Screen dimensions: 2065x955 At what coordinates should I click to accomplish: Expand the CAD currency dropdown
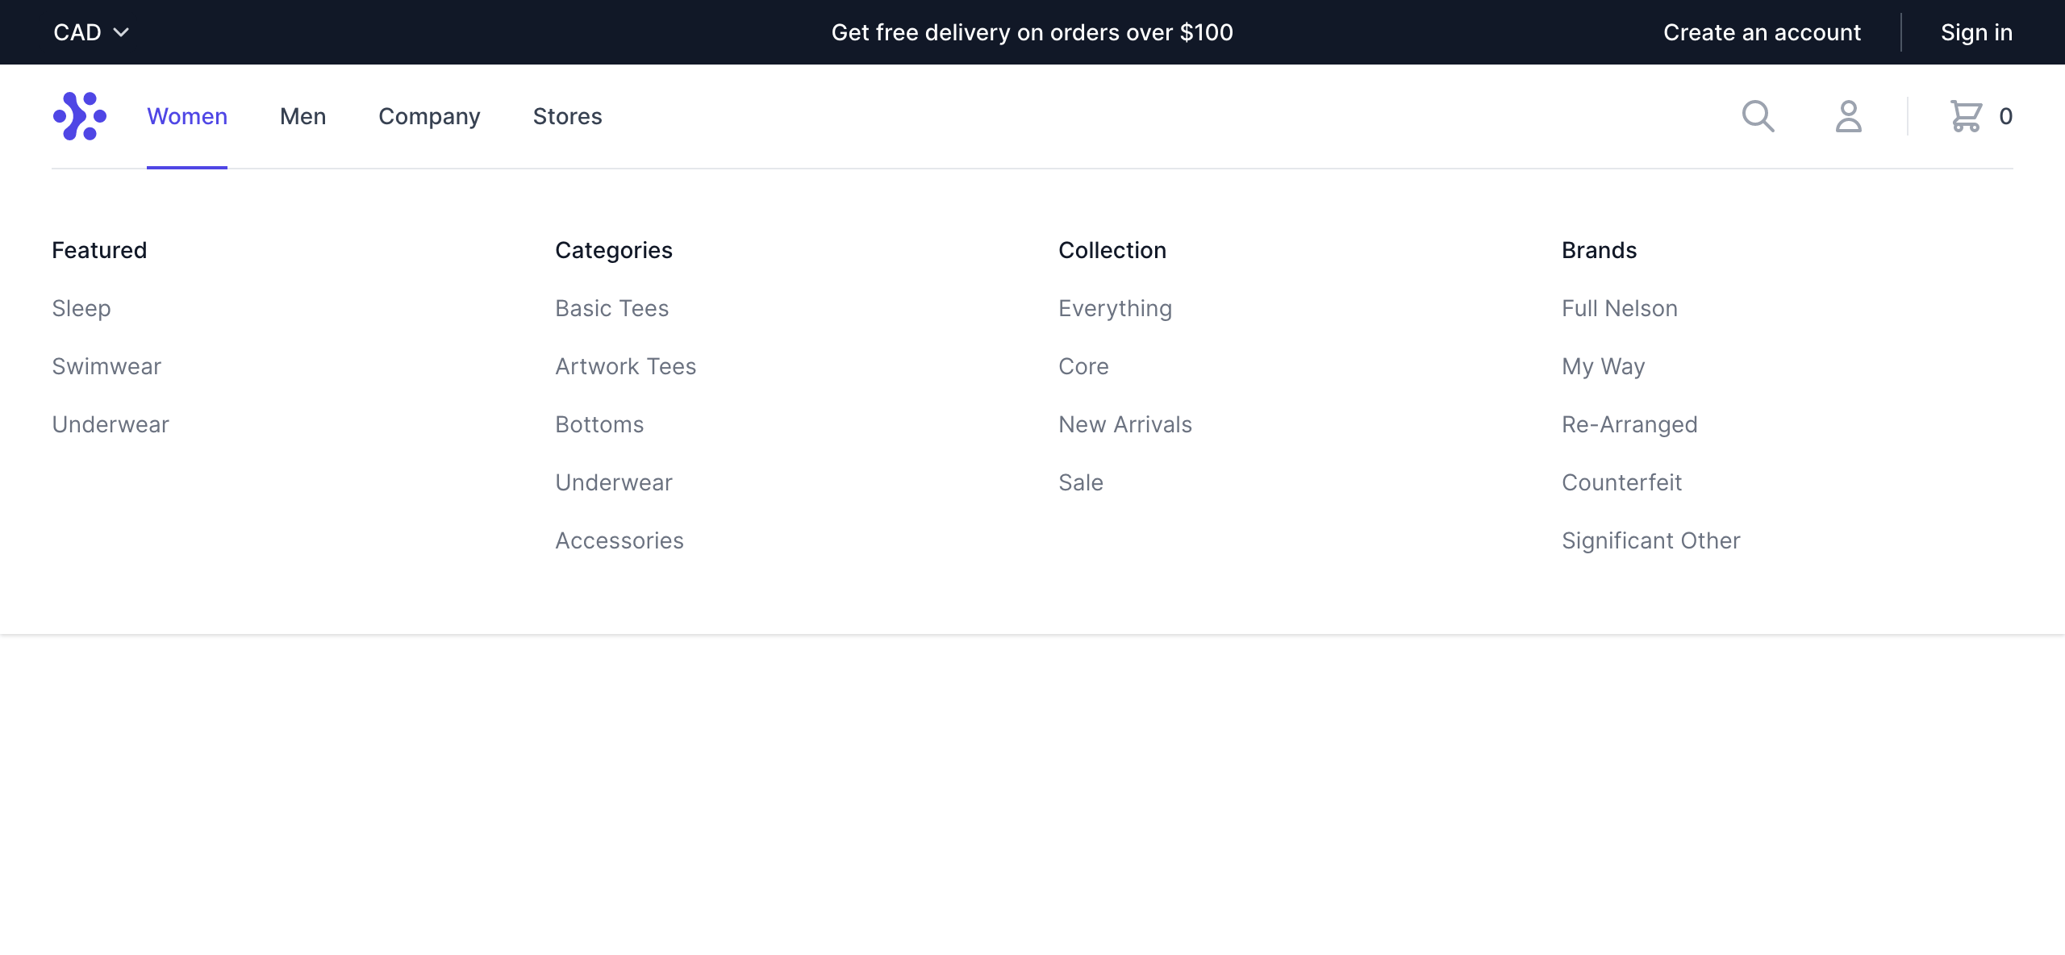pyautogui.click(x=90, y=32)
